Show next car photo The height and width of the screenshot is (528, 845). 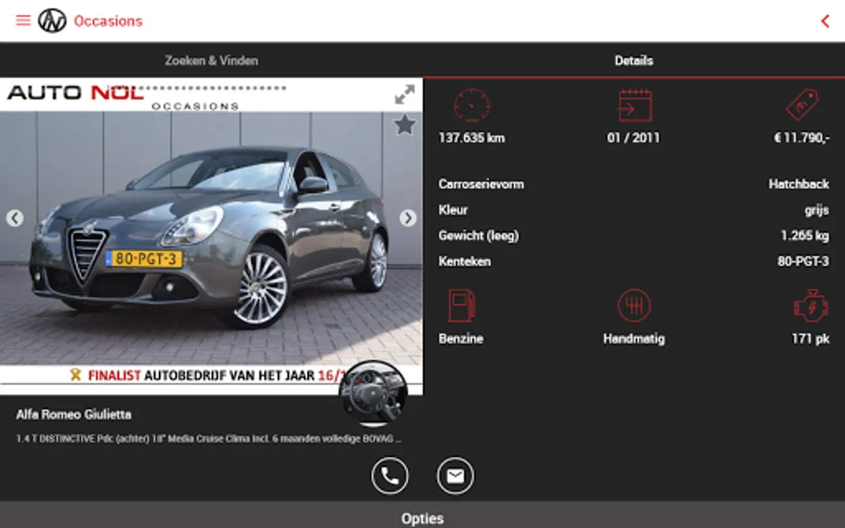point(408,218)
